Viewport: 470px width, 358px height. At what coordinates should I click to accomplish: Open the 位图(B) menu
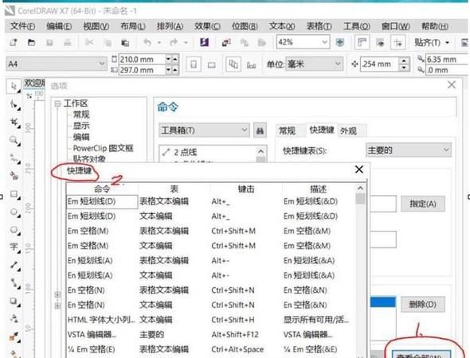pos(245,26)
